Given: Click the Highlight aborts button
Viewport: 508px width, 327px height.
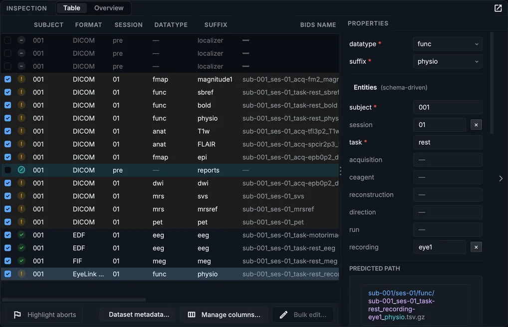Looking at the screenshot, I should click(45, 315).
